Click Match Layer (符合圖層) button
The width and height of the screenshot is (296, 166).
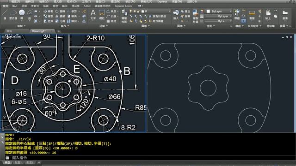click(x=156, y=21)
